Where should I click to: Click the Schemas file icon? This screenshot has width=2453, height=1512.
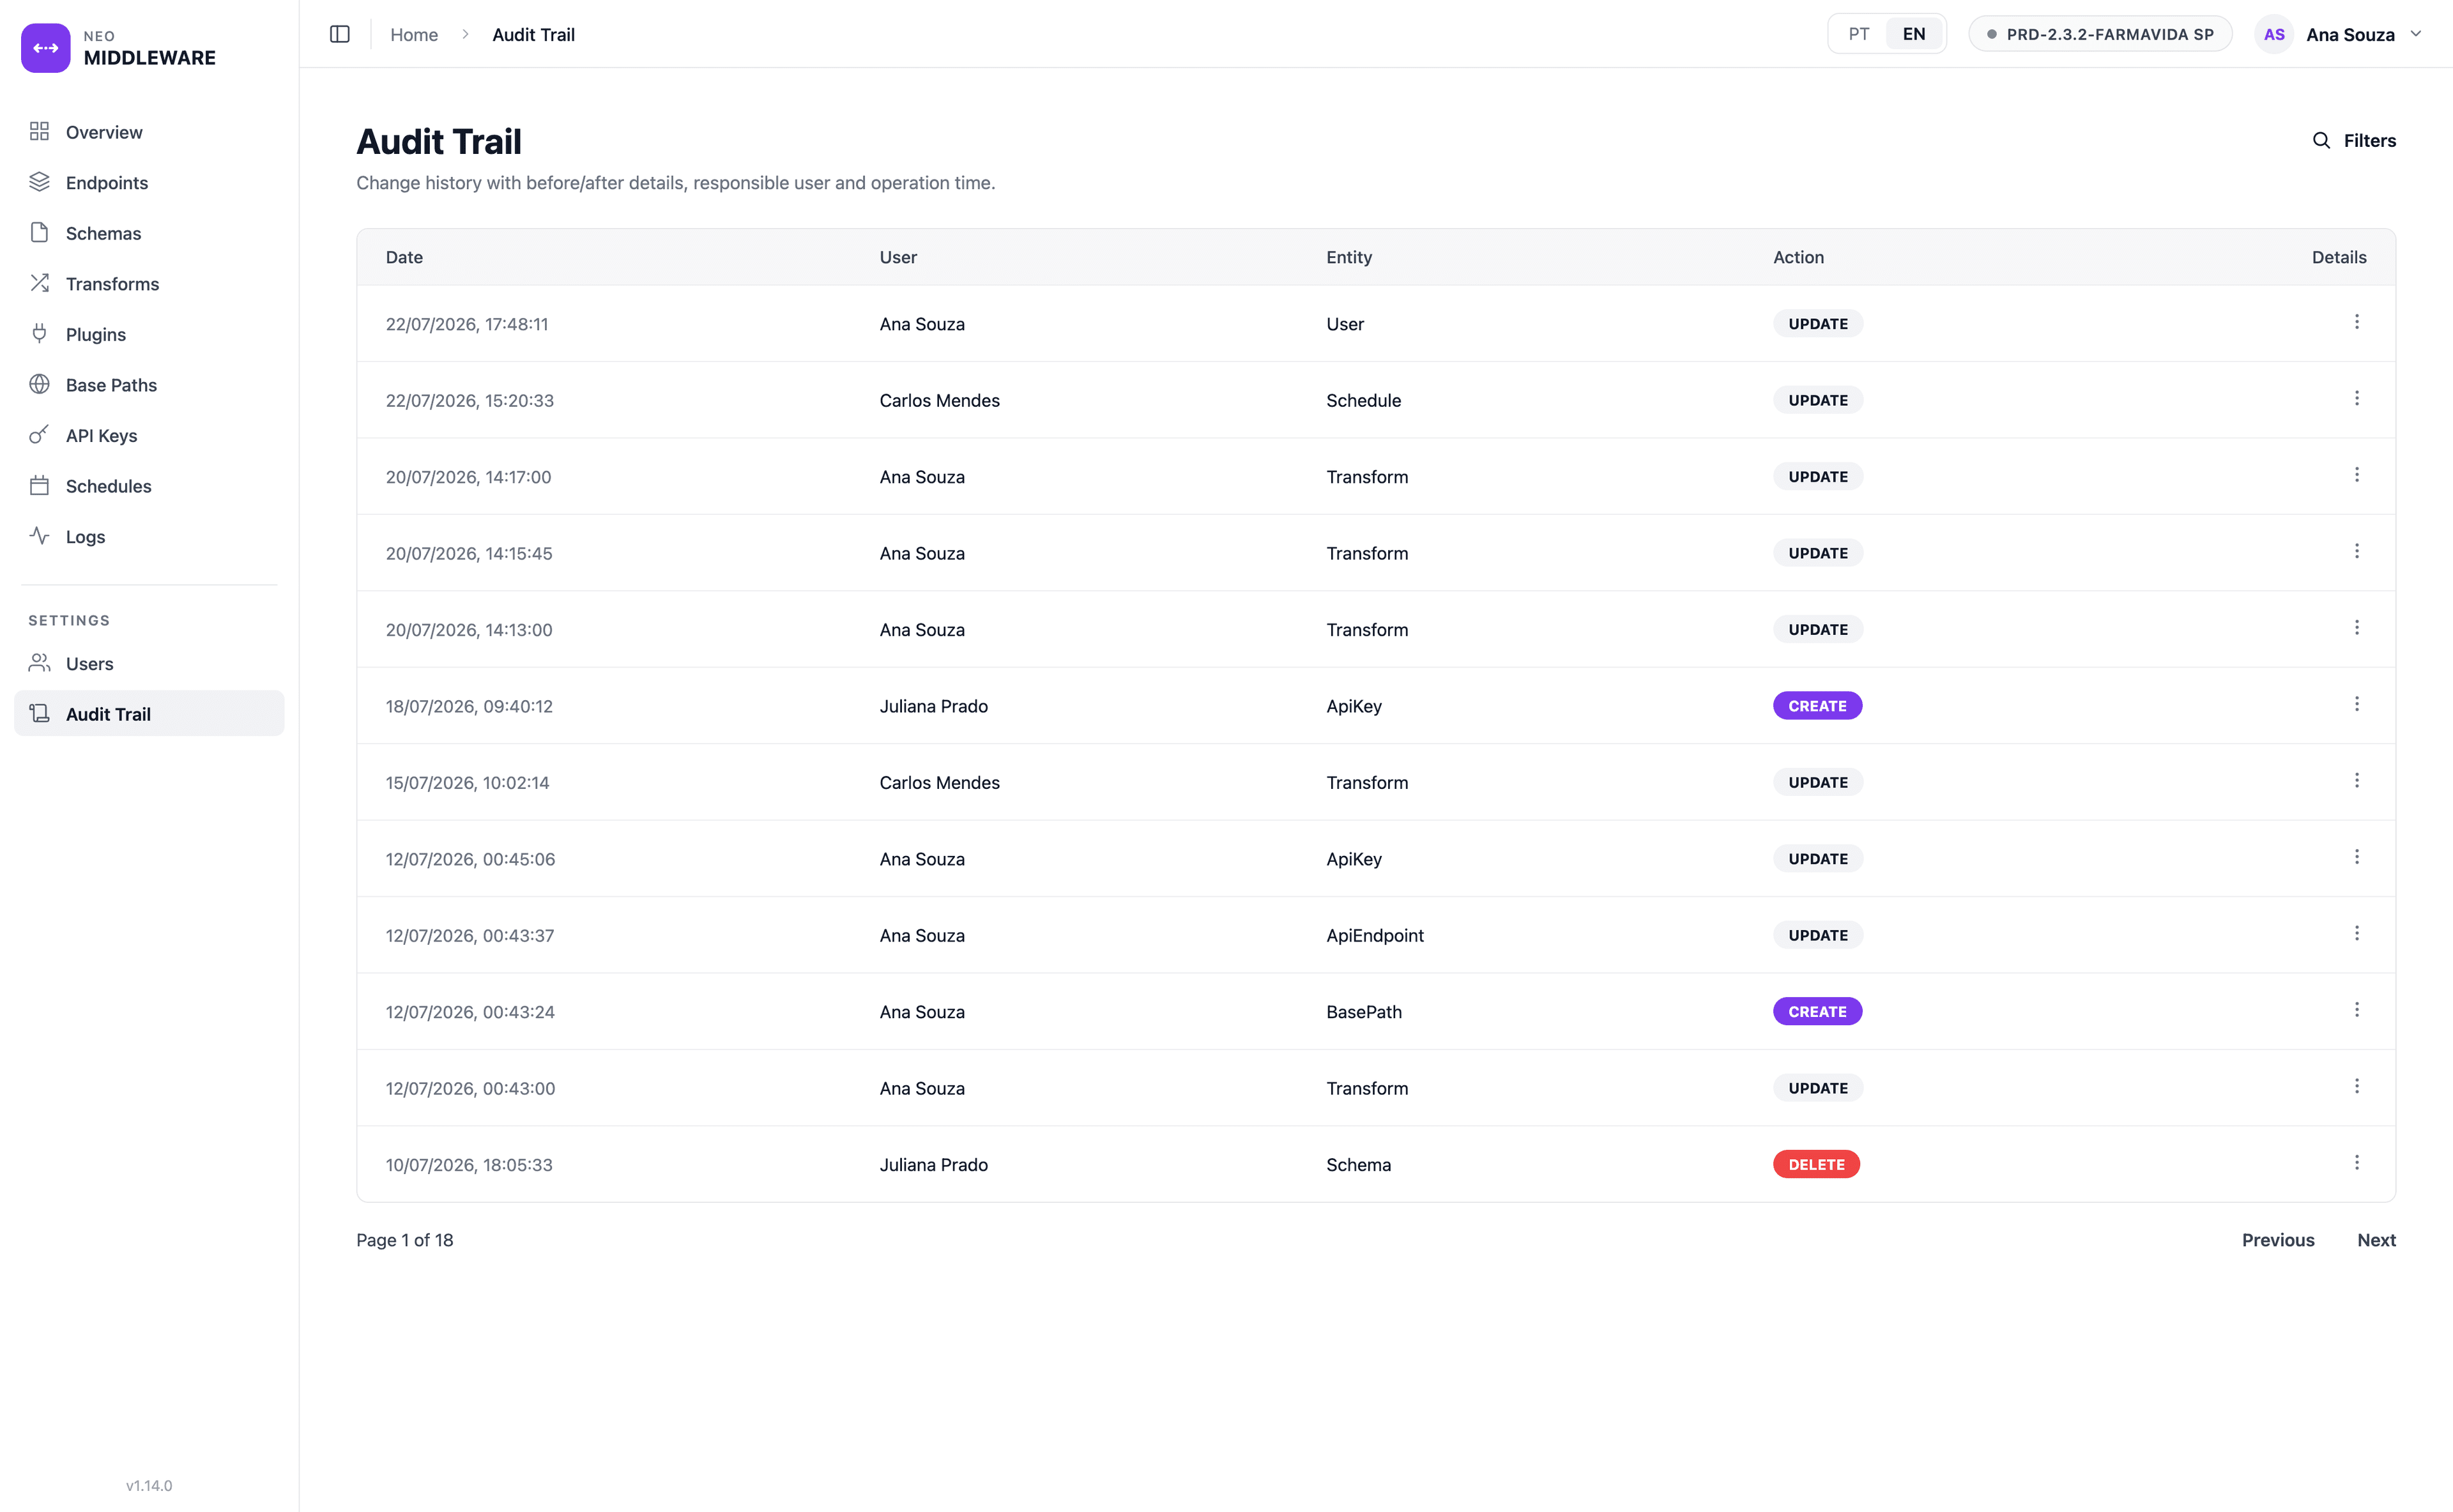click(39, 233)
